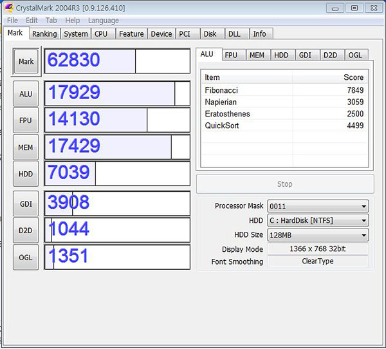This screenshot has height=349, width=386.
Task: Minimize the CrystalMark window
Action: pos(335,8)
